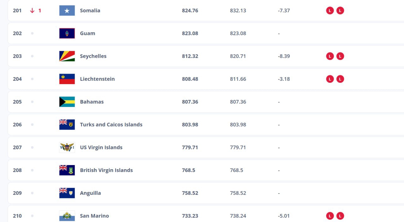The width and height of the screenshot is (404, 222).
Task: Click the Anguilla flag icon
Action: 67,193
